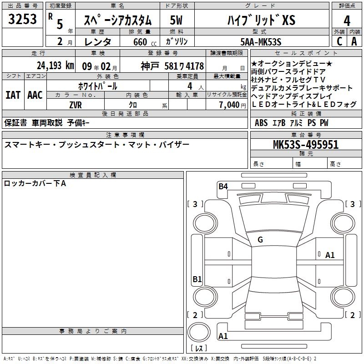
Task: Select the interior grade A
Action: point(354,41)
